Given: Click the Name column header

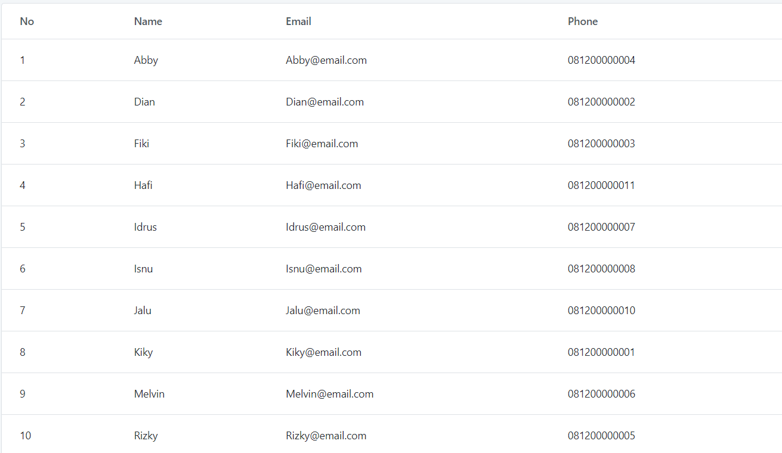Looking at the screenshot, I should pyautogui.click(x=148, y=21).
